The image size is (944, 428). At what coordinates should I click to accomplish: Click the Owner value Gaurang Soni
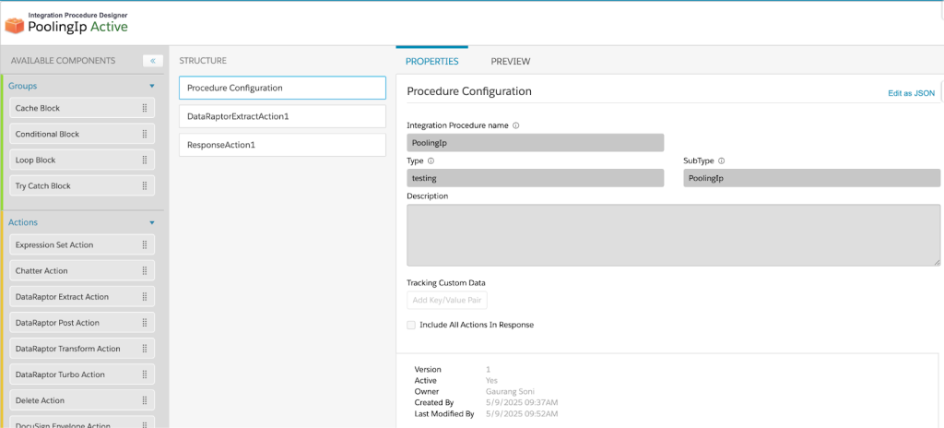point(509,392)
